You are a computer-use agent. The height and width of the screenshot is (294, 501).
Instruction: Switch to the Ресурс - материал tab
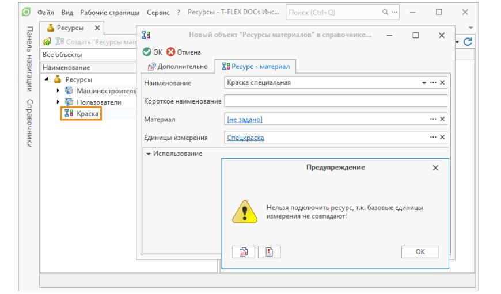pyautogui.click(x=256, y=66)
